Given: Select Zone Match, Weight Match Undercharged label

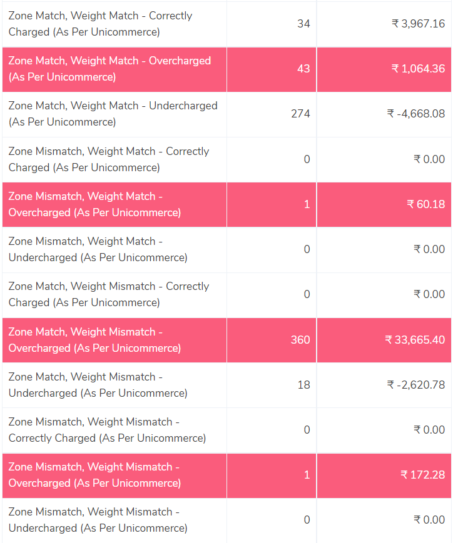Looking at the screenshot, I should [113, 114].
